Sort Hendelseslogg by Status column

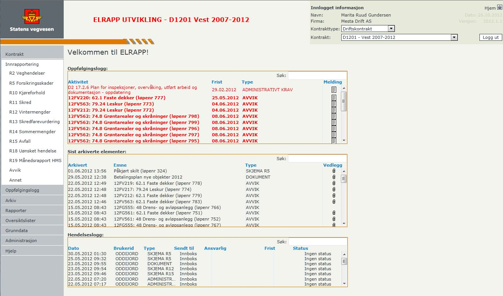(x=300, y=248)
